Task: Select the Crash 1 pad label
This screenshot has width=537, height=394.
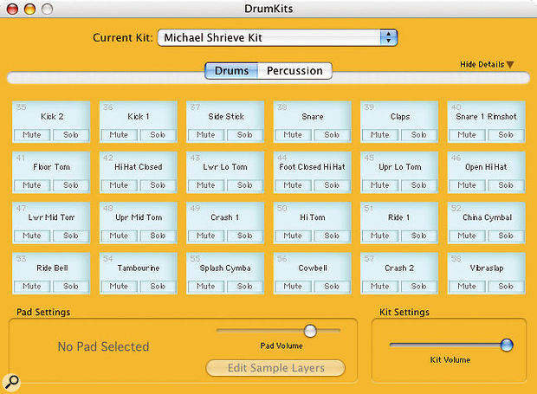Action: (224, 217)
